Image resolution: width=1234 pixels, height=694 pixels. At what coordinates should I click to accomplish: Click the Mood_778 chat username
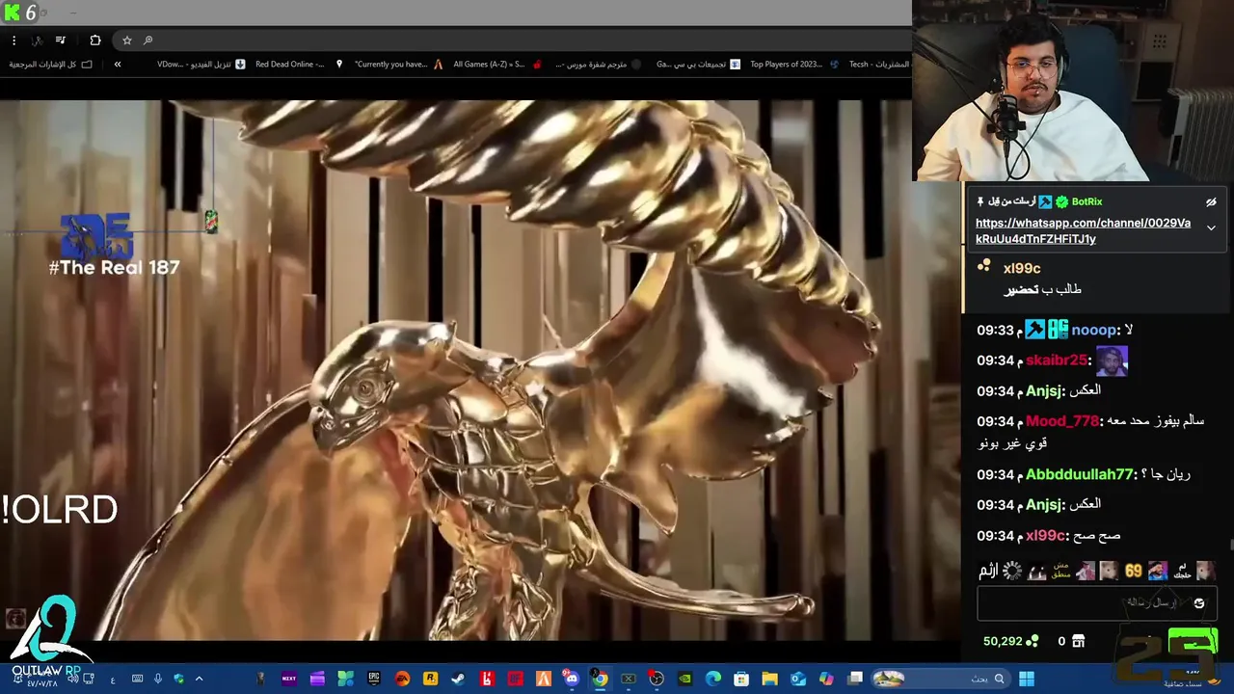[x=1062, y=421]
